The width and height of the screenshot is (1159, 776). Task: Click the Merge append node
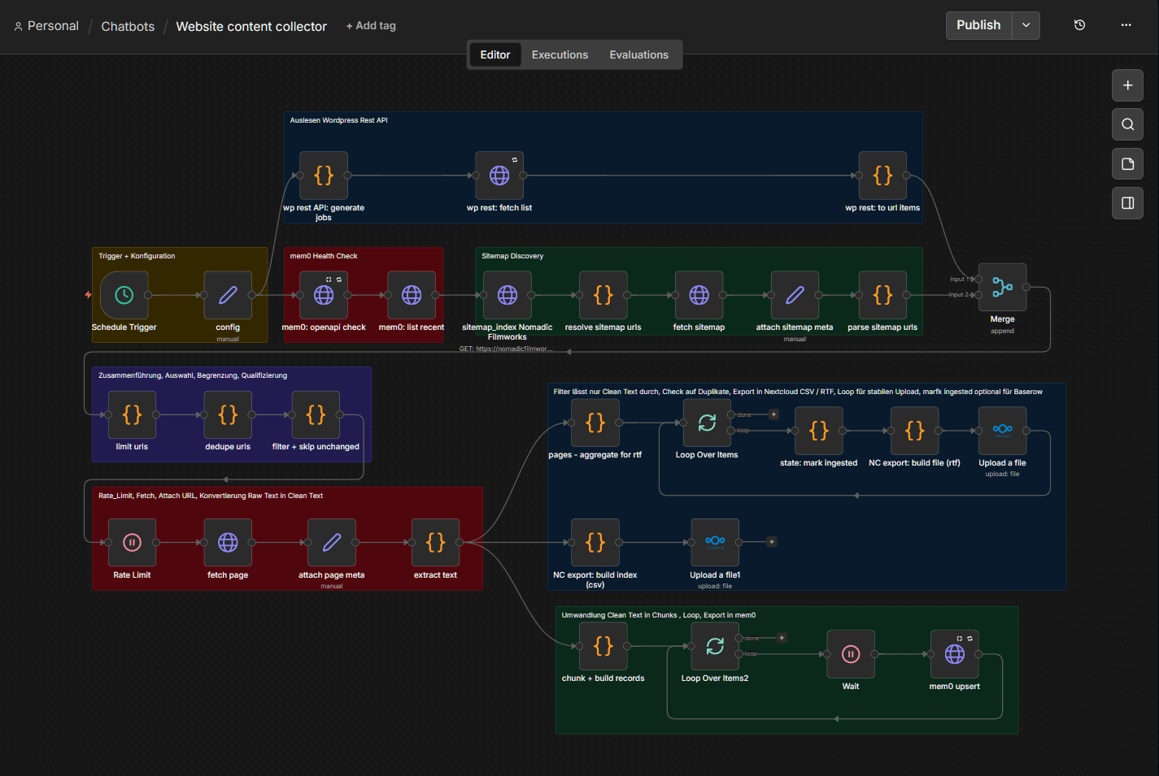[x=1002, y=288]
